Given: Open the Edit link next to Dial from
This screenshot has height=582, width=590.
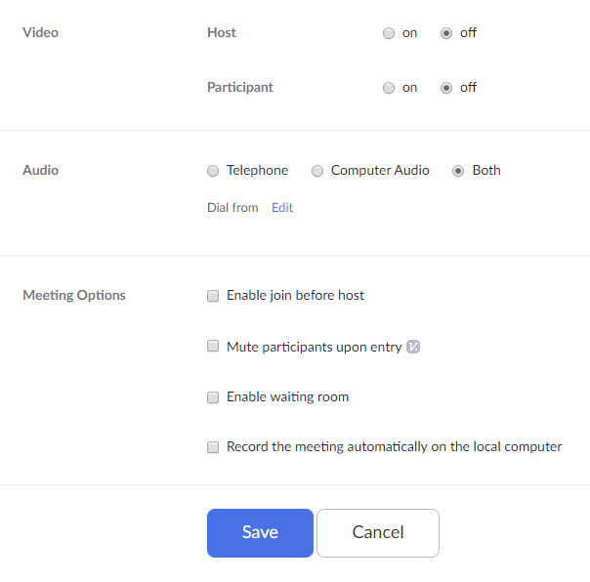Looking at the screenshot, I should tap(282, 208).
